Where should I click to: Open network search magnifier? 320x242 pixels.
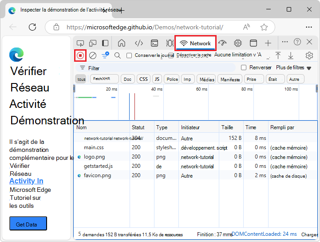tap(118, 56)
